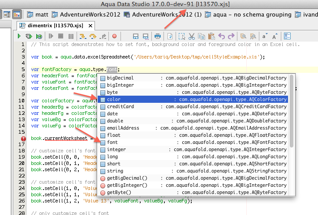Image resolution: width=318 pixels, height=215 pixels.
Task: Click the Find and Replace icon
Action: (253, 37)
